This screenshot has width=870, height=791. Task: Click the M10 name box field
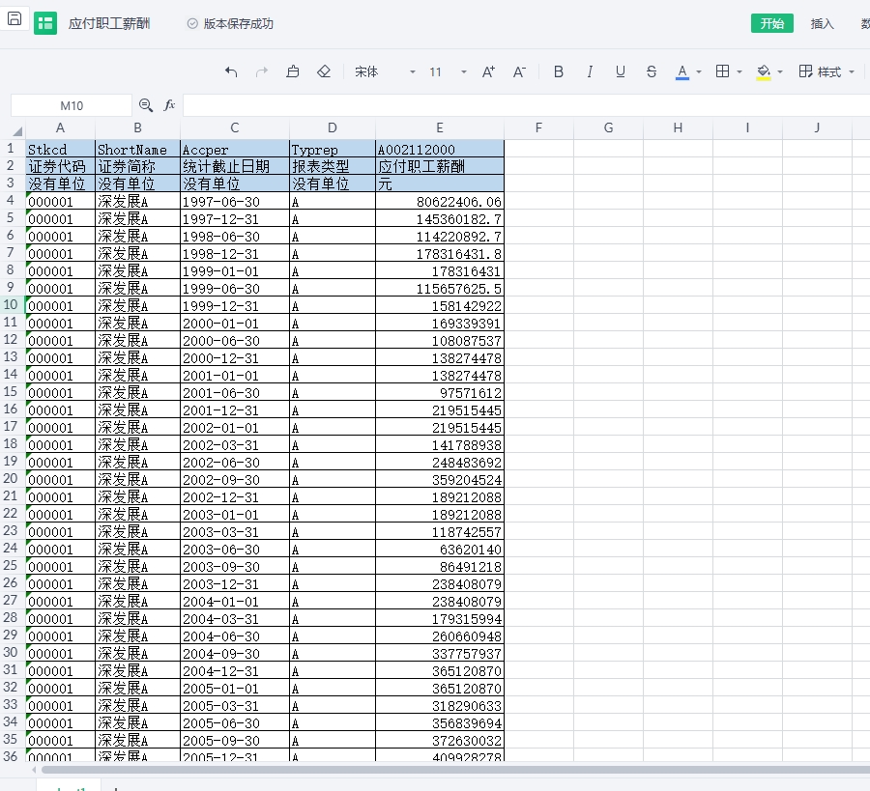[72, 106]
